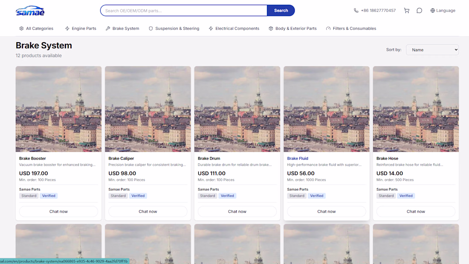Chat now about Brake Caliper

tap(148, 211)
